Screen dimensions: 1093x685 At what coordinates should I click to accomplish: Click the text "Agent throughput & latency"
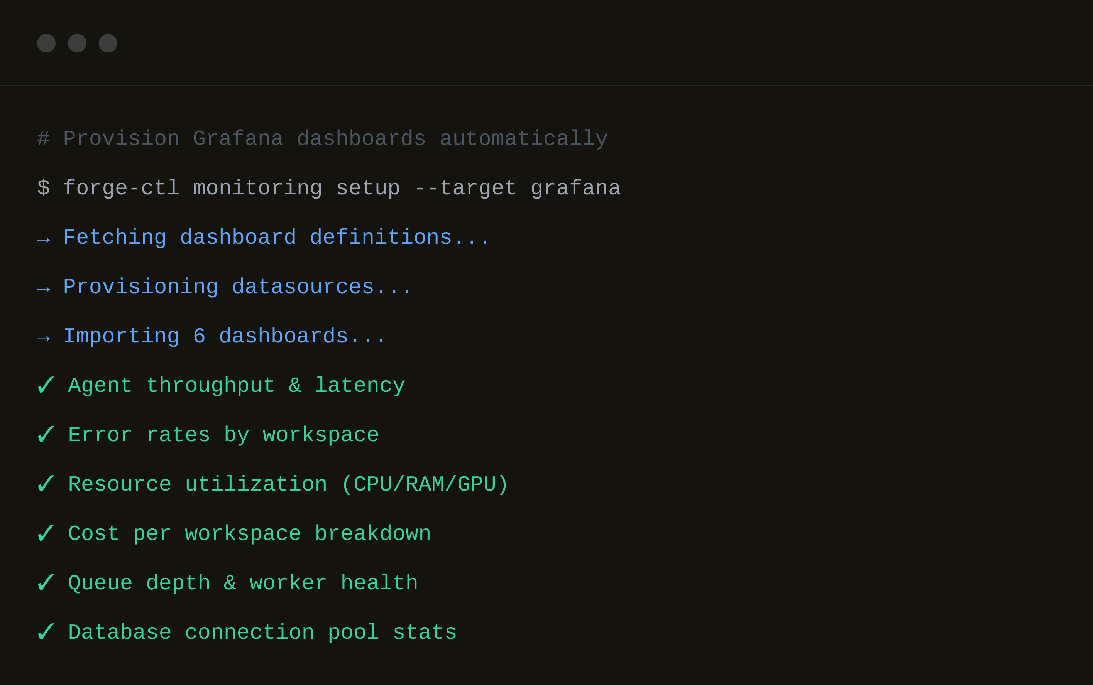pos(237,386)
